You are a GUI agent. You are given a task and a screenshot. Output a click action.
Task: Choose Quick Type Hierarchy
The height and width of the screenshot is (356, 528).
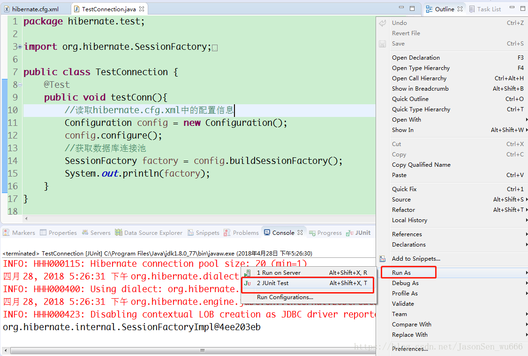(452, 109)
